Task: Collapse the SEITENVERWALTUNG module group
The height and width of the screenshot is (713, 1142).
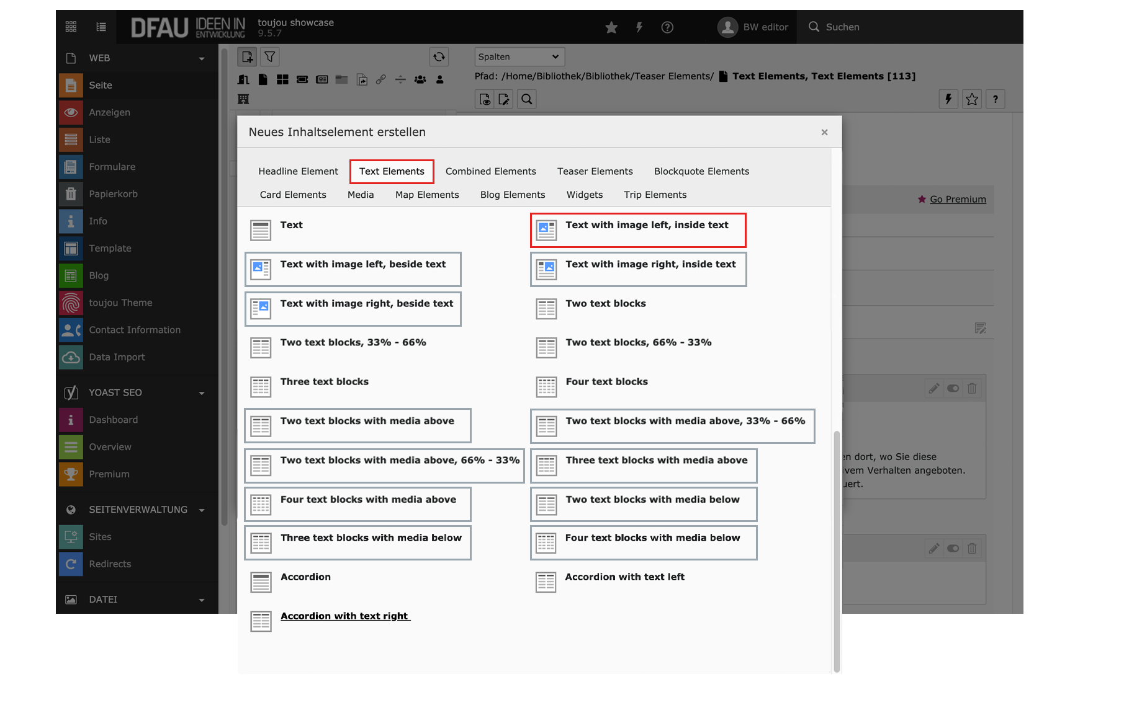Action: click(138, 510)
